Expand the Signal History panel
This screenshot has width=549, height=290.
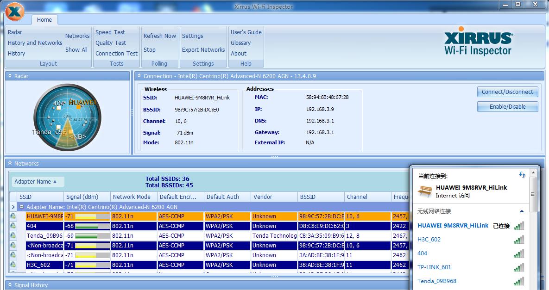10,285
